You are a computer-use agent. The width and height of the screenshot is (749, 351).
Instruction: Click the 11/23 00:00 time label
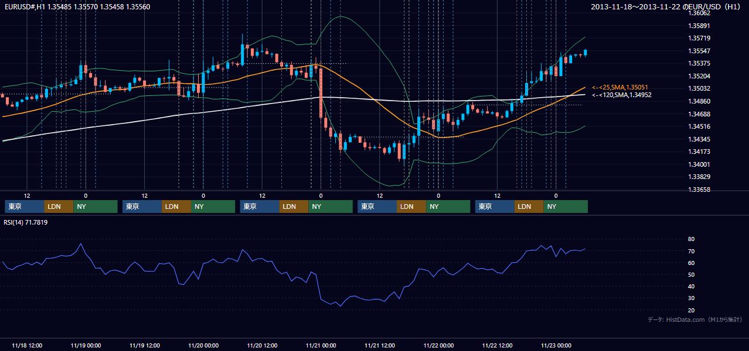556,345
